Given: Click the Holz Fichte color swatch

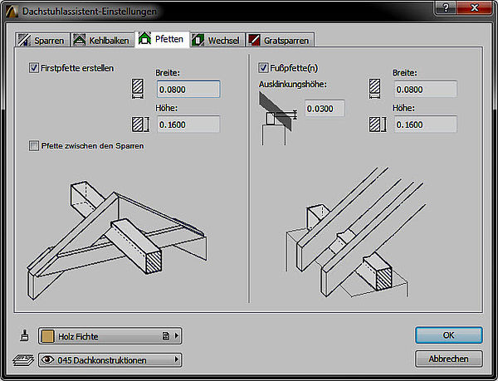Looking at the screenshot, I should 49,336.
